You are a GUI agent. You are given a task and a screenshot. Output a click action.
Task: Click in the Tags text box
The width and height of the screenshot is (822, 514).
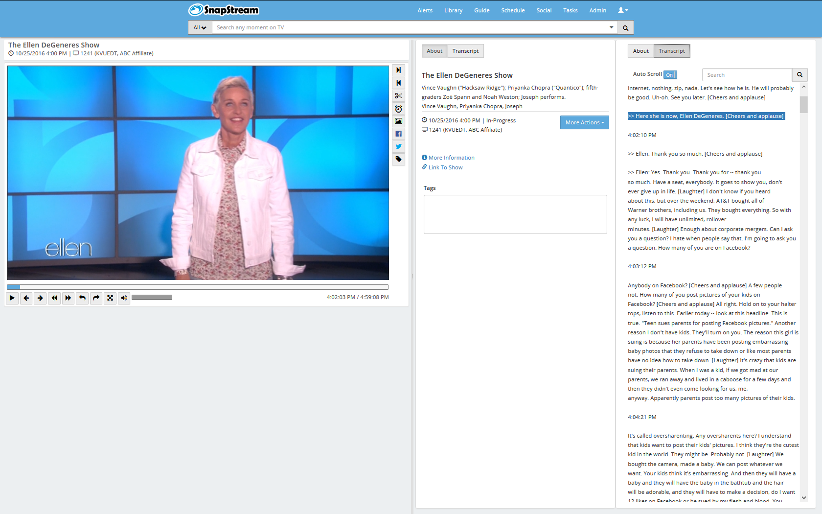pyautogui.click(x=515, y=214)
